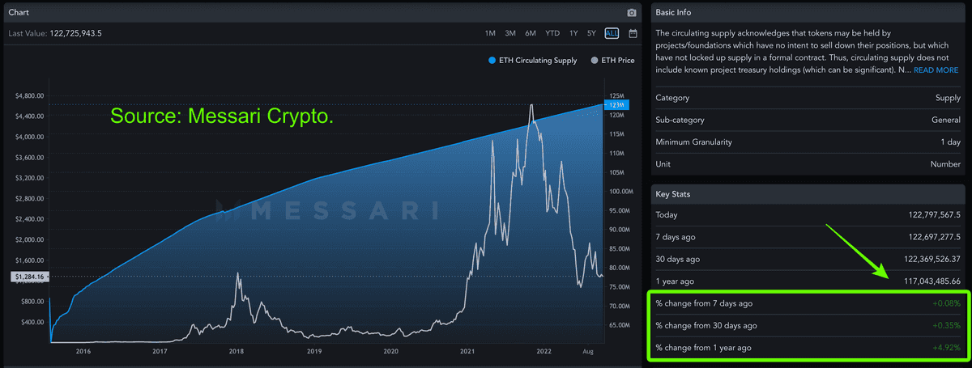Select the 3M time range

pyautogui.click(x=510, y=33)
